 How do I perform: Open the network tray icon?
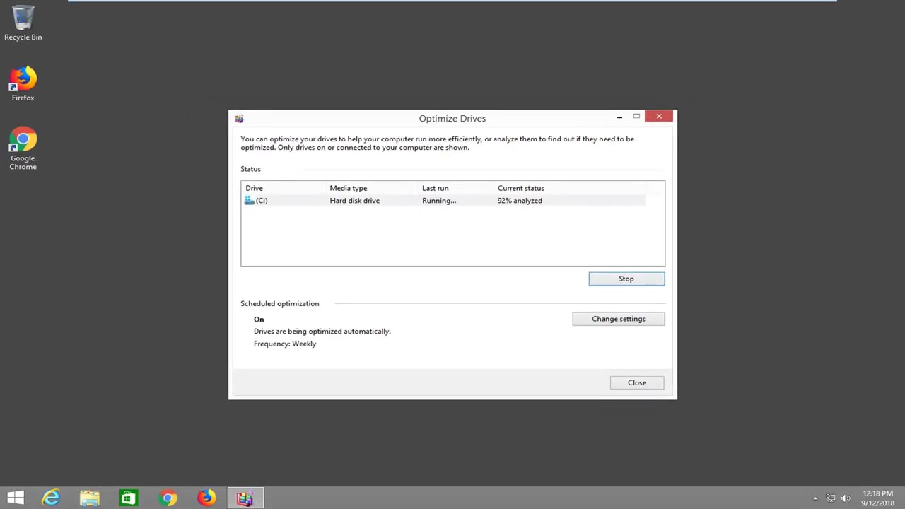(x=831, y=498)
